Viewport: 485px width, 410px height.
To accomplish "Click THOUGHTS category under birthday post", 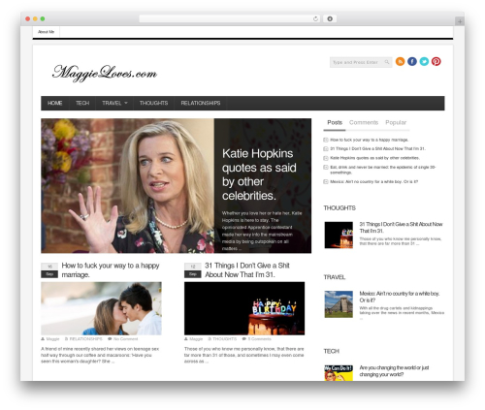I will (x=225, y=339).
